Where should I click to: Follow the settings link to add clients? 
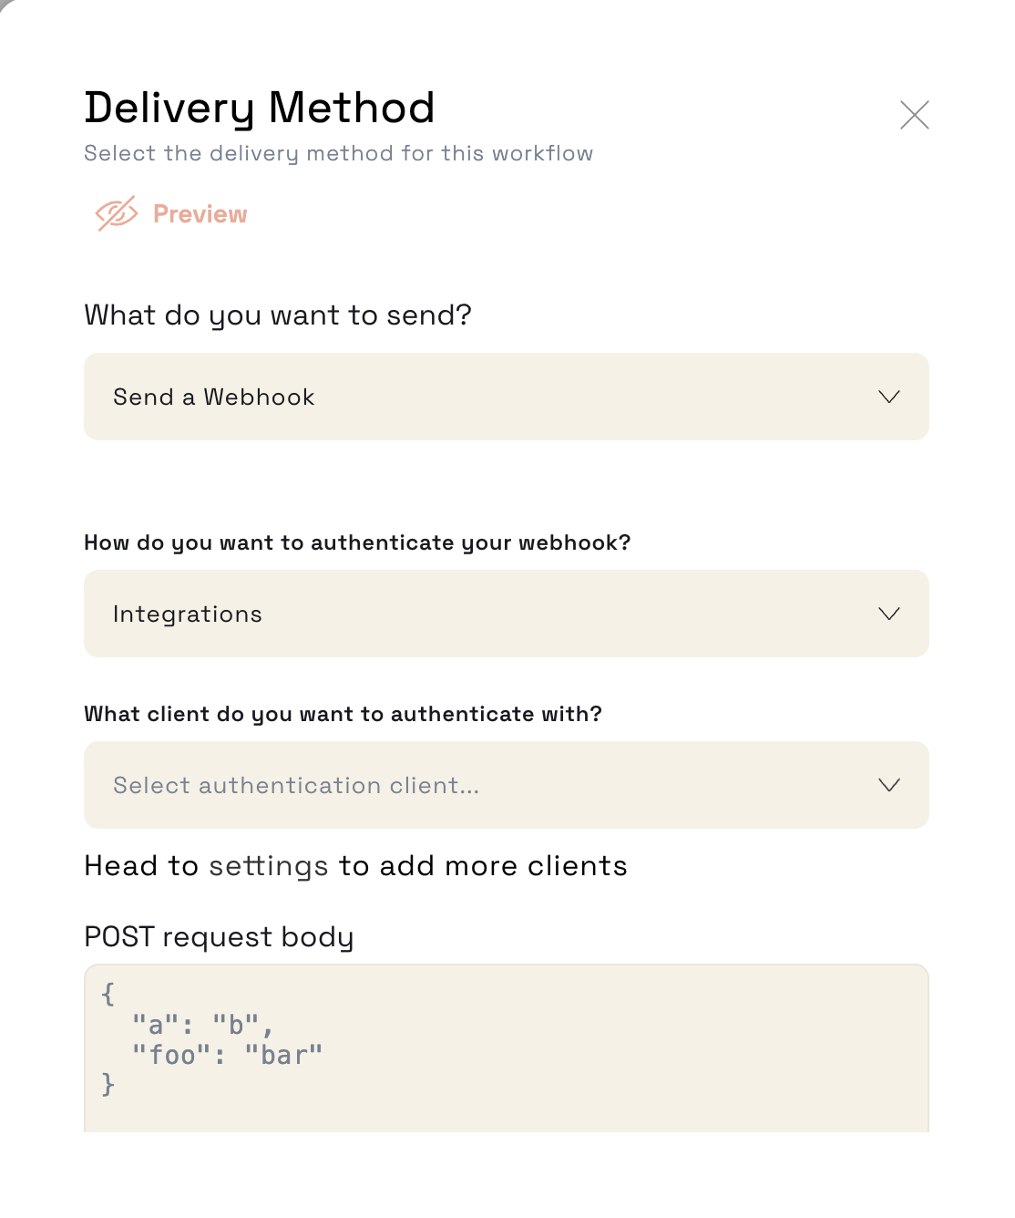pos(269,866)
